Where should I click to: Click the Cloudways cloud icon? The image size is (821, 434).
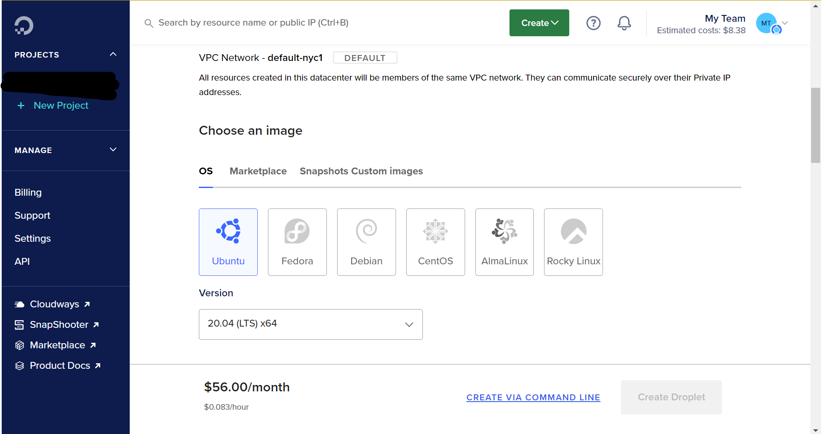pos(20,304)
